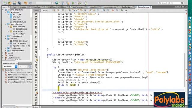The image size is (192, 108).
Task: Click the Search field in the top bar
Action: pos(171,3)
